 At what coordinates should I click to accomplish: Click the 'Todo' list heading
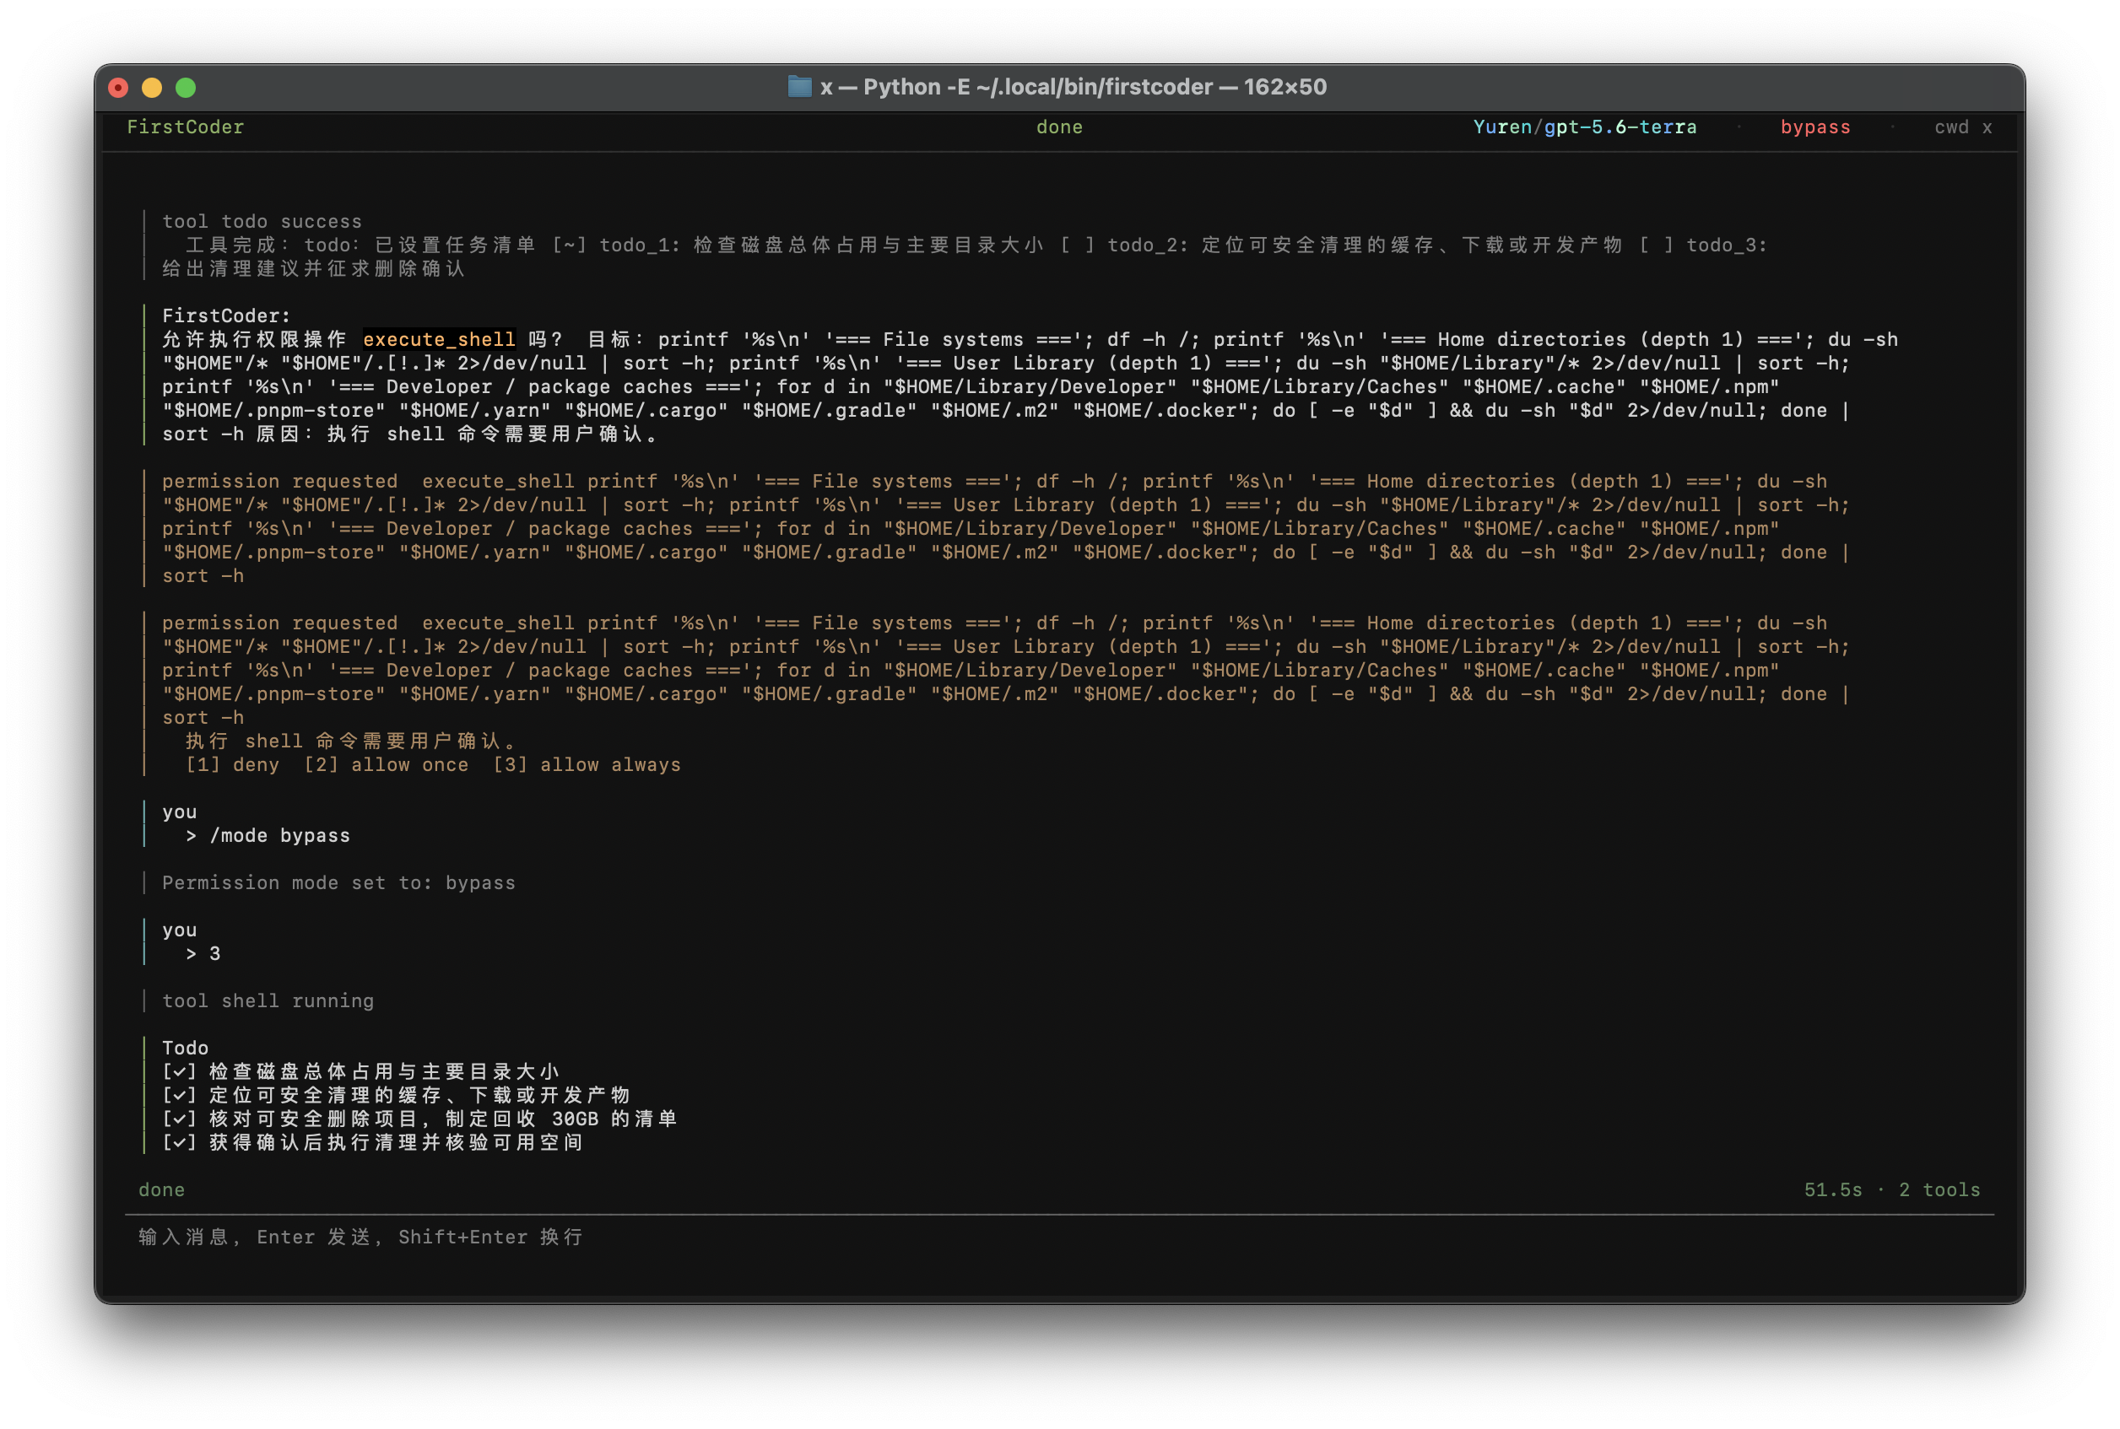point(185,1048)
